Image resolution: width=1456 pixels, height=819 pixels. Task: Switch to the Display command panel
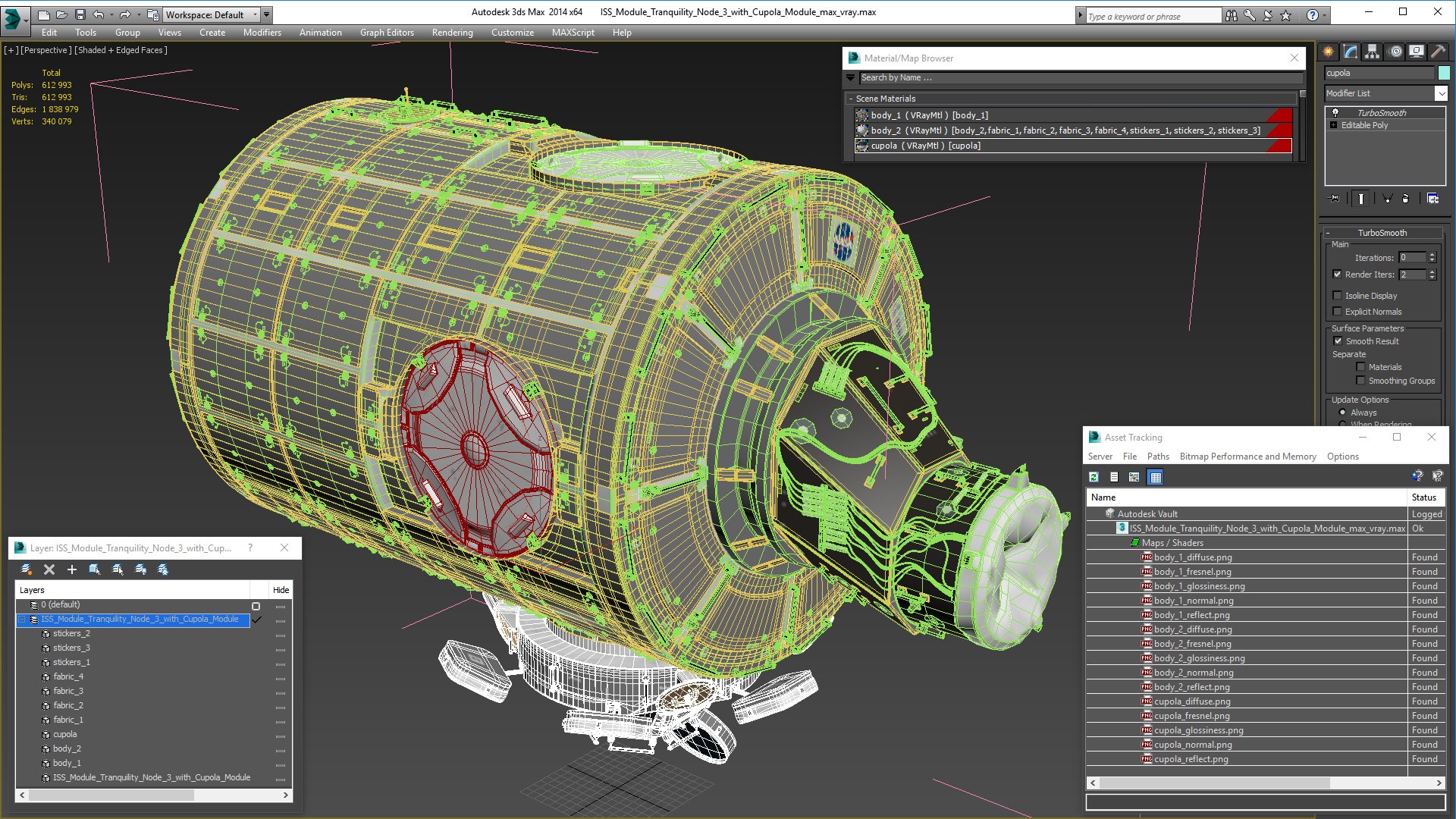(1416, 52)
